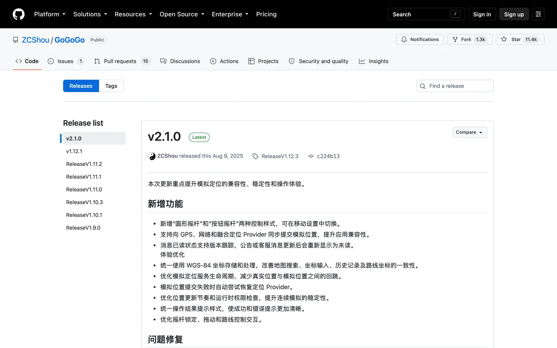Switch to the Discussions tab
The image size is (557, 348).
click(x=180, y=61)
